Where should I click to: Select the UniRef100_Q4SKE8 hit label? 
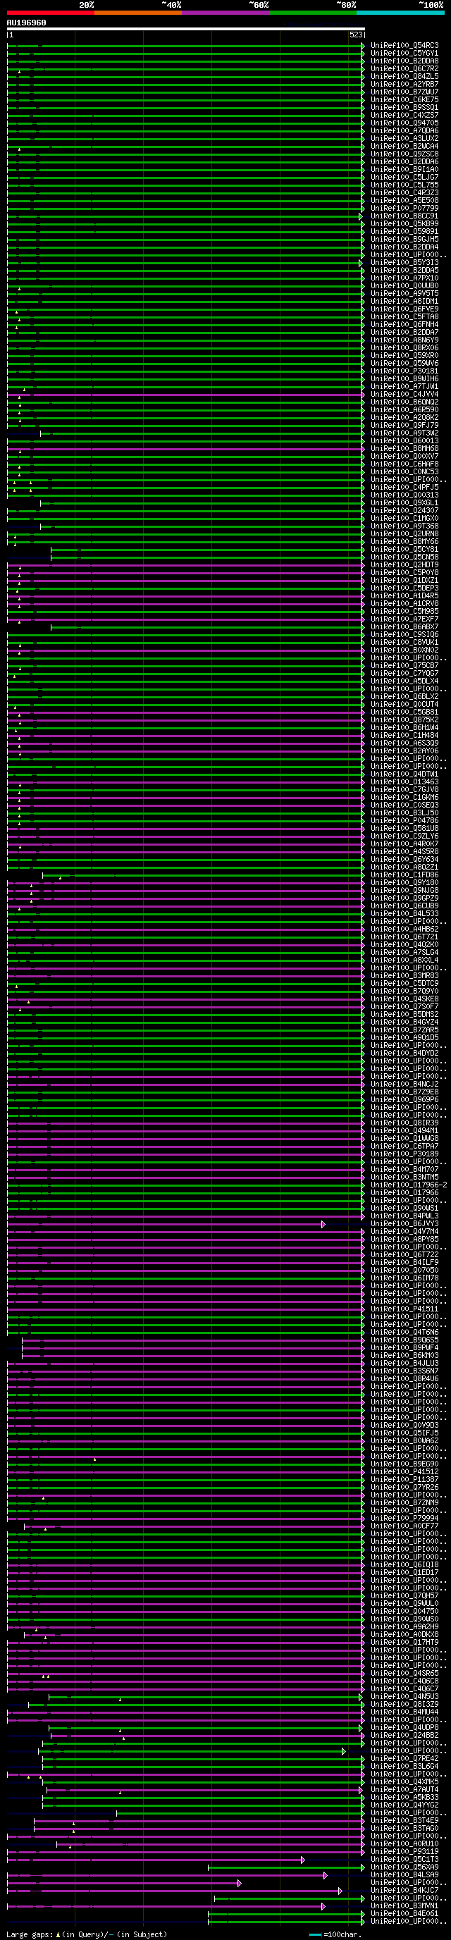point(404,999)
